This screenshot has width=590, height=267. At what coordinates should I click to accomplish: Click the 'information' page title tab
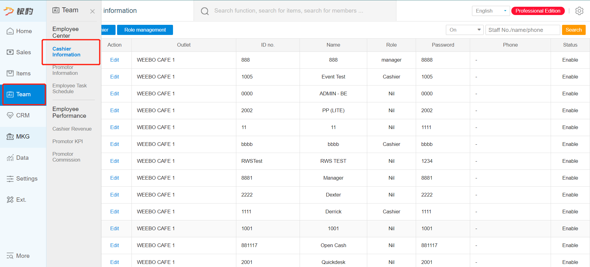pyautogui.click(x=120, y=11)
